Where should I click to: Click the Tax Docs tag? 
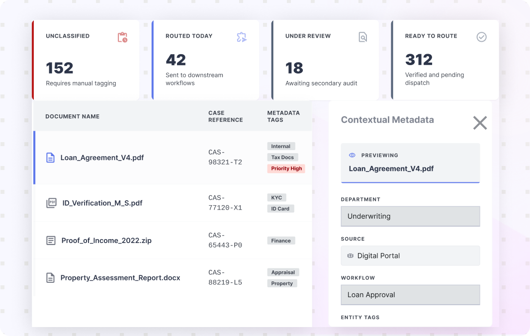(282, 157)
